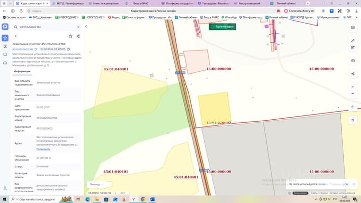
Task: Clear the cadastral search field
Action: (78, 27)
